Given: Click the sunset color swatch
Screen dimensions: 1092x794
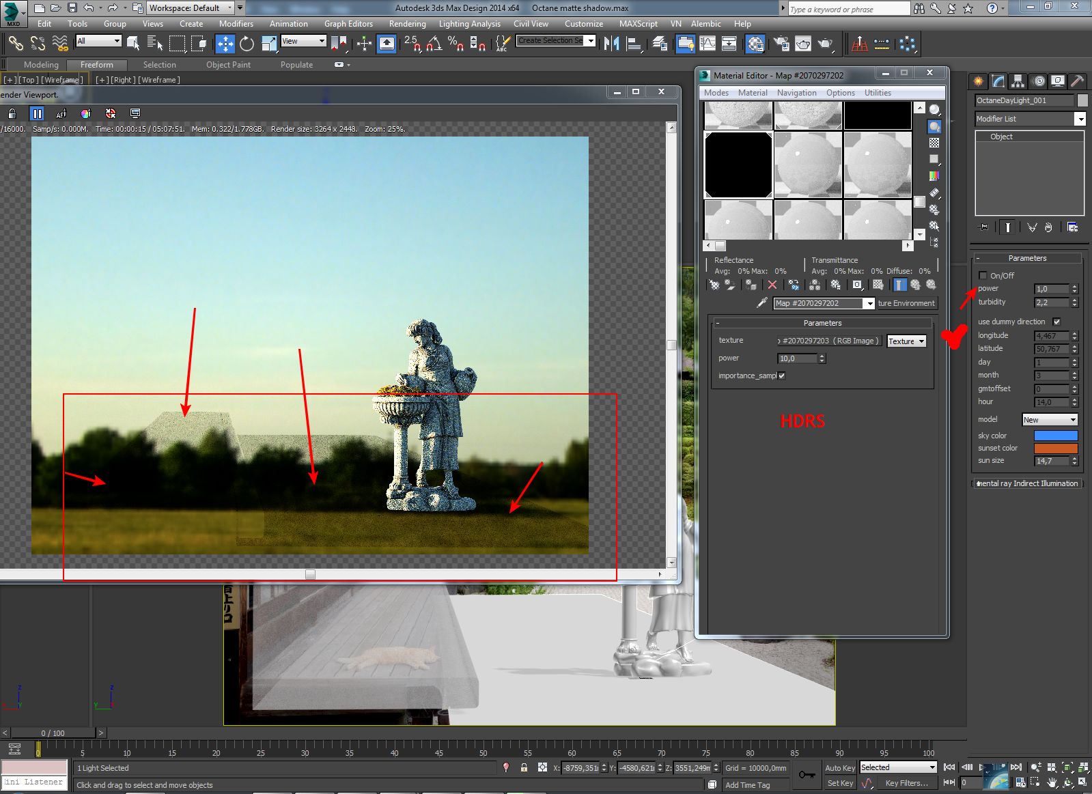Looking at the screenshot, I should click(x=1056, y=449).
